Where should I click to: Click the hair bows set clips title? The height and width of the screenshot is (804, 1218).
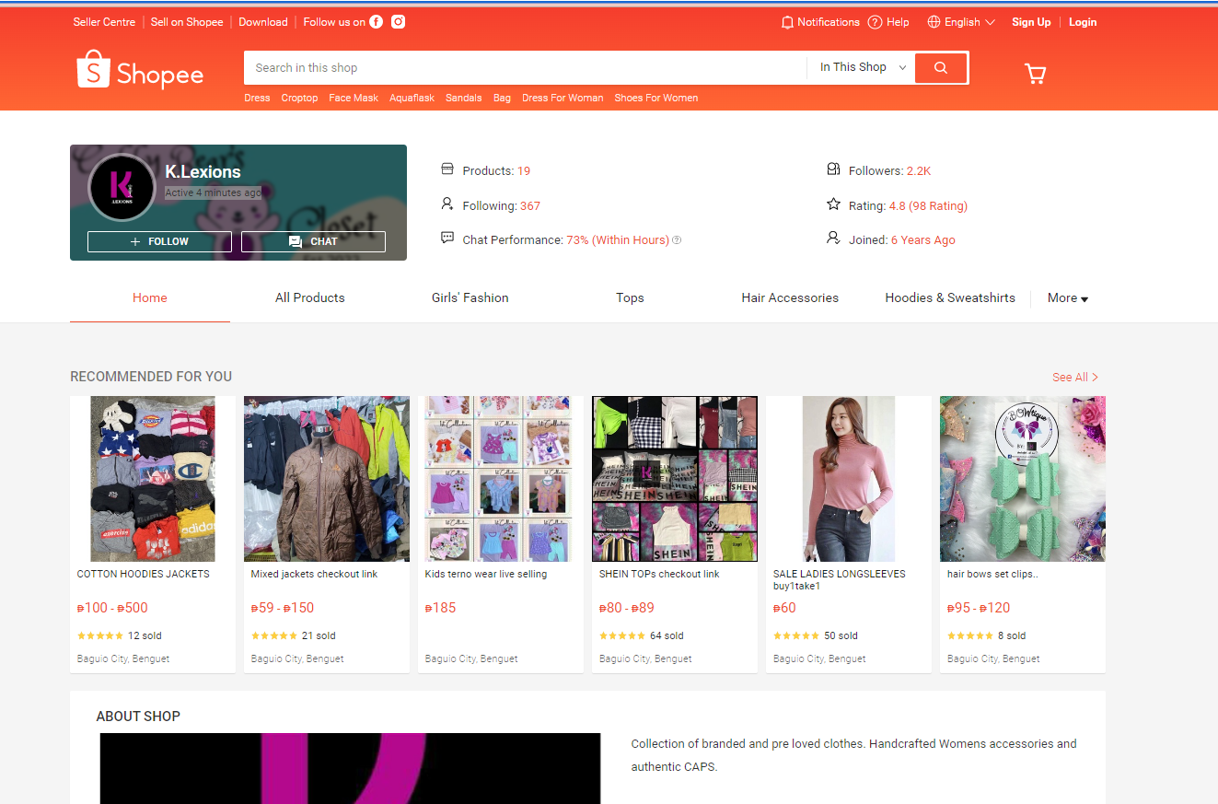(x=993, y=575)
